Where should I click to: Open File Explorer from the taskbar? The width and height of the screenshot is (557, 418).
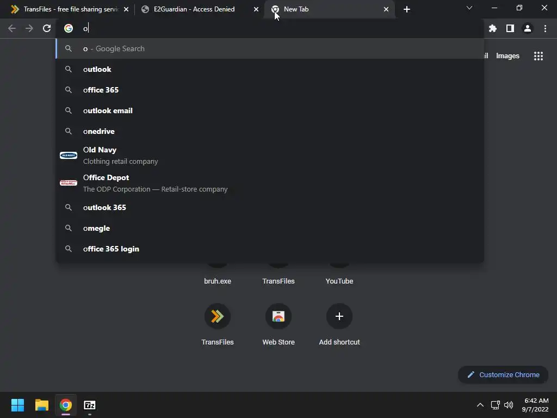[41, 405]
